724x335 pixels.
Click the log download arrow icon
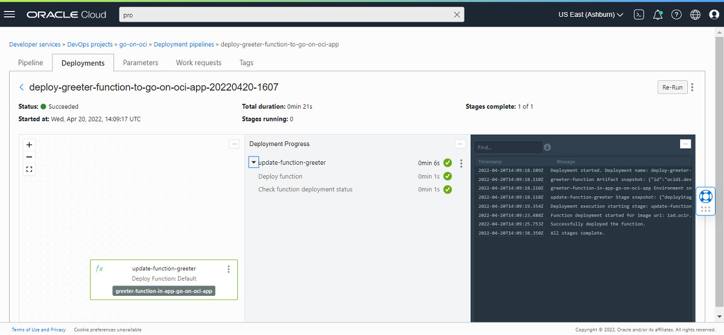point(547,147)
